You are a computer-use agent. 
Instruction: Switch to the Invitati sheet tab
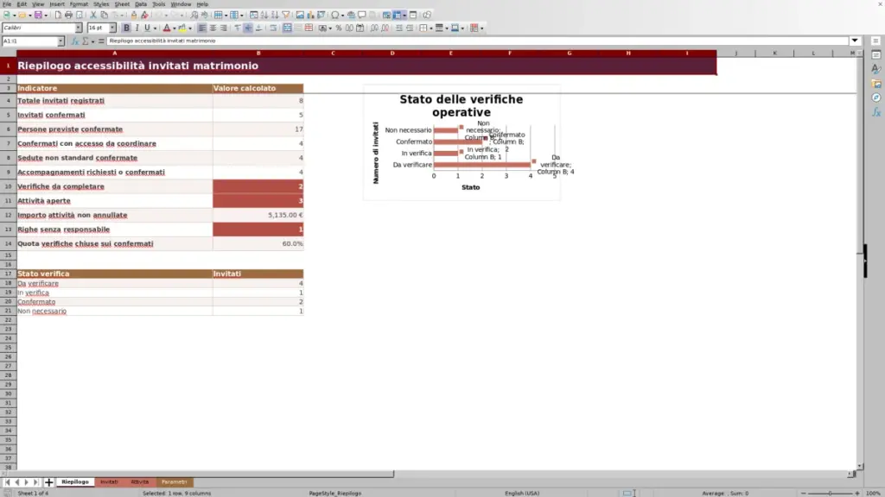[x=109, y=482]
